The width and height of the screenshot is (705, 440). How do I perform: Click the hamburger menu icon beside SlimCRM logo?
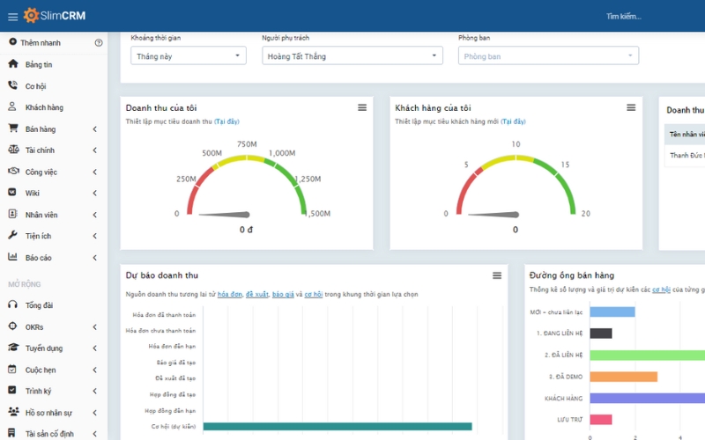pos(12,16)
